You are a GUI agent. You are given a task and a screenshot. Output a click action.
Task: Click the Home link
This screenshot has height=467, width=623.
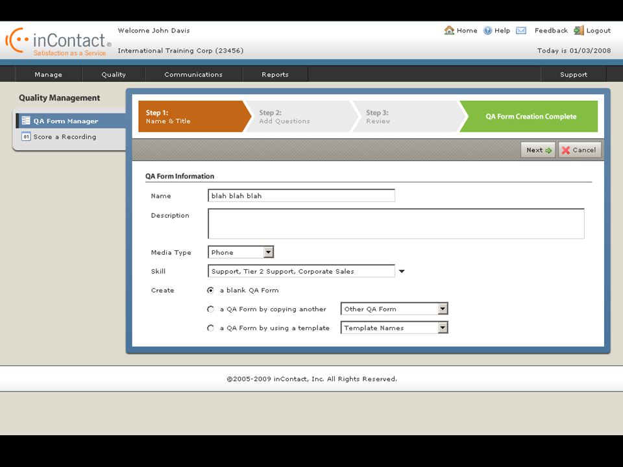(x=467, y=30)
